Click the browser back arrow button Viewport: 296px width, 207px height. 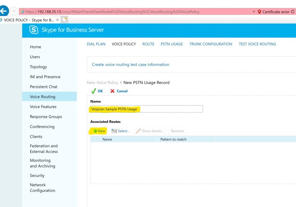click(4, 11)
